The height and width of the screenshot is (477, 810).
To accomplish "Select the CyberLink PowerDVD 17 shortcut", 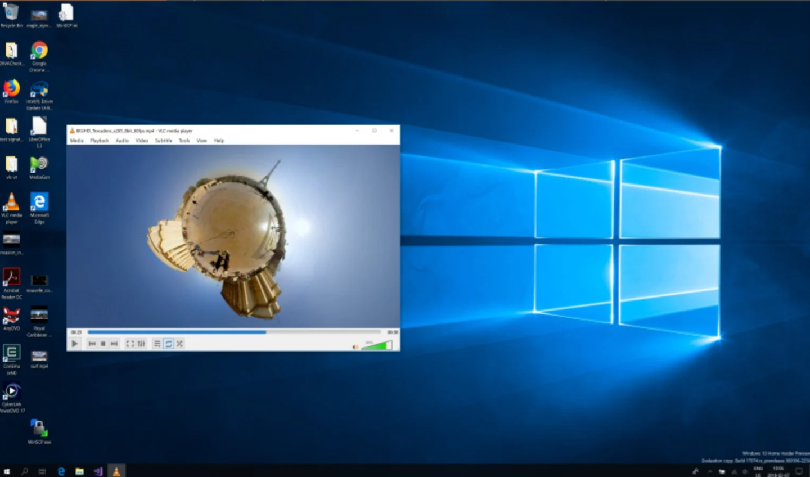I will [11, 398].
